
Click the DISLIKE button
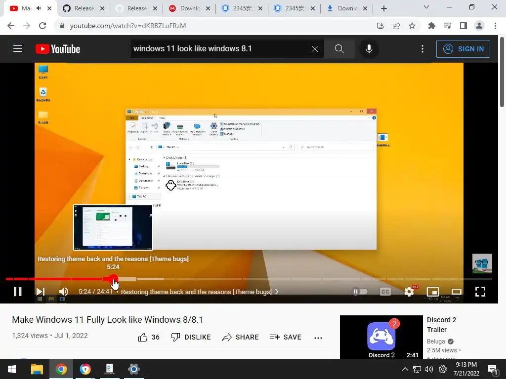[x=191, y=337]
